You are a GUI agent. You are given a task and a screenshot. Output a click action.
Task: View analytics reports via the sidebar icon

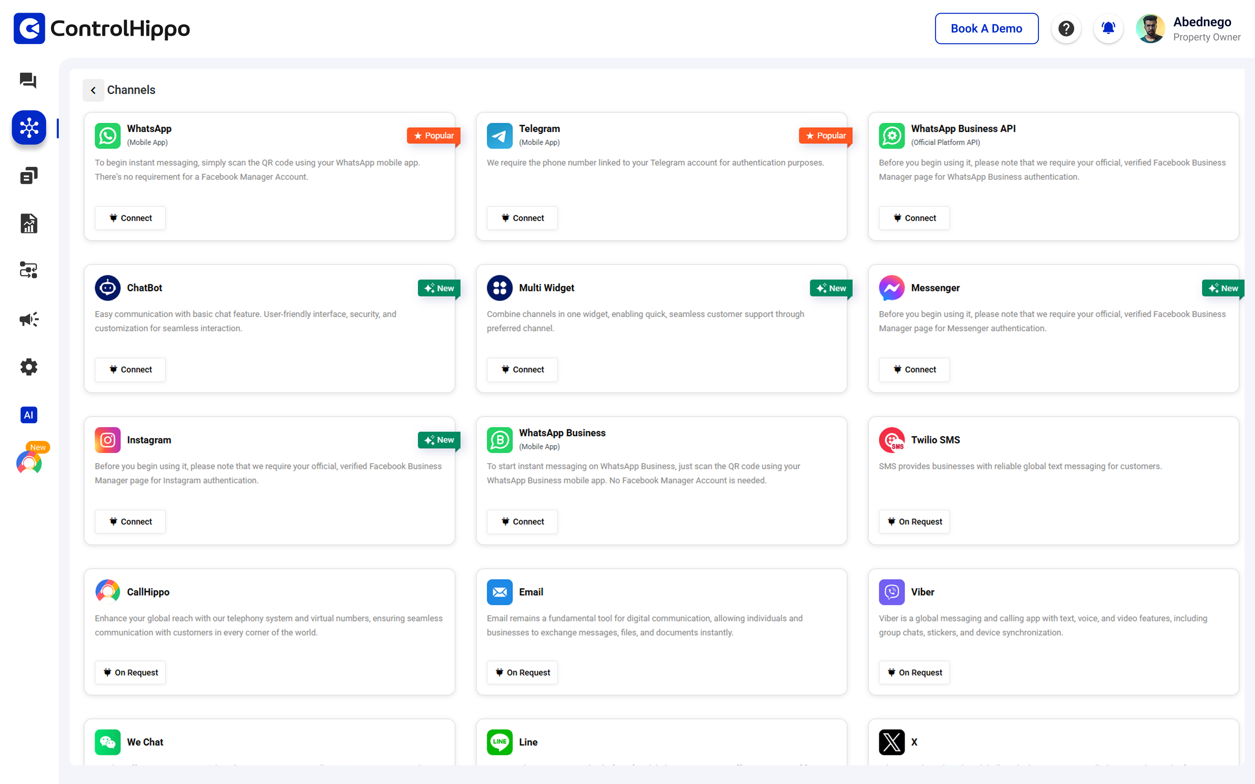(x=28, y=223)
